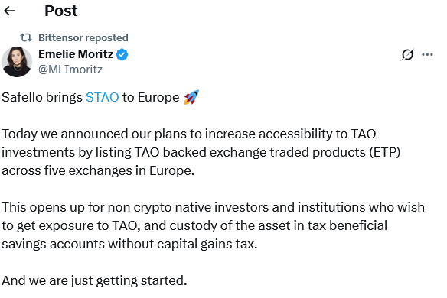This screenshot has height=298, width=447.
Task: Go back using the left arrow
Action: [x=9, y=11]
